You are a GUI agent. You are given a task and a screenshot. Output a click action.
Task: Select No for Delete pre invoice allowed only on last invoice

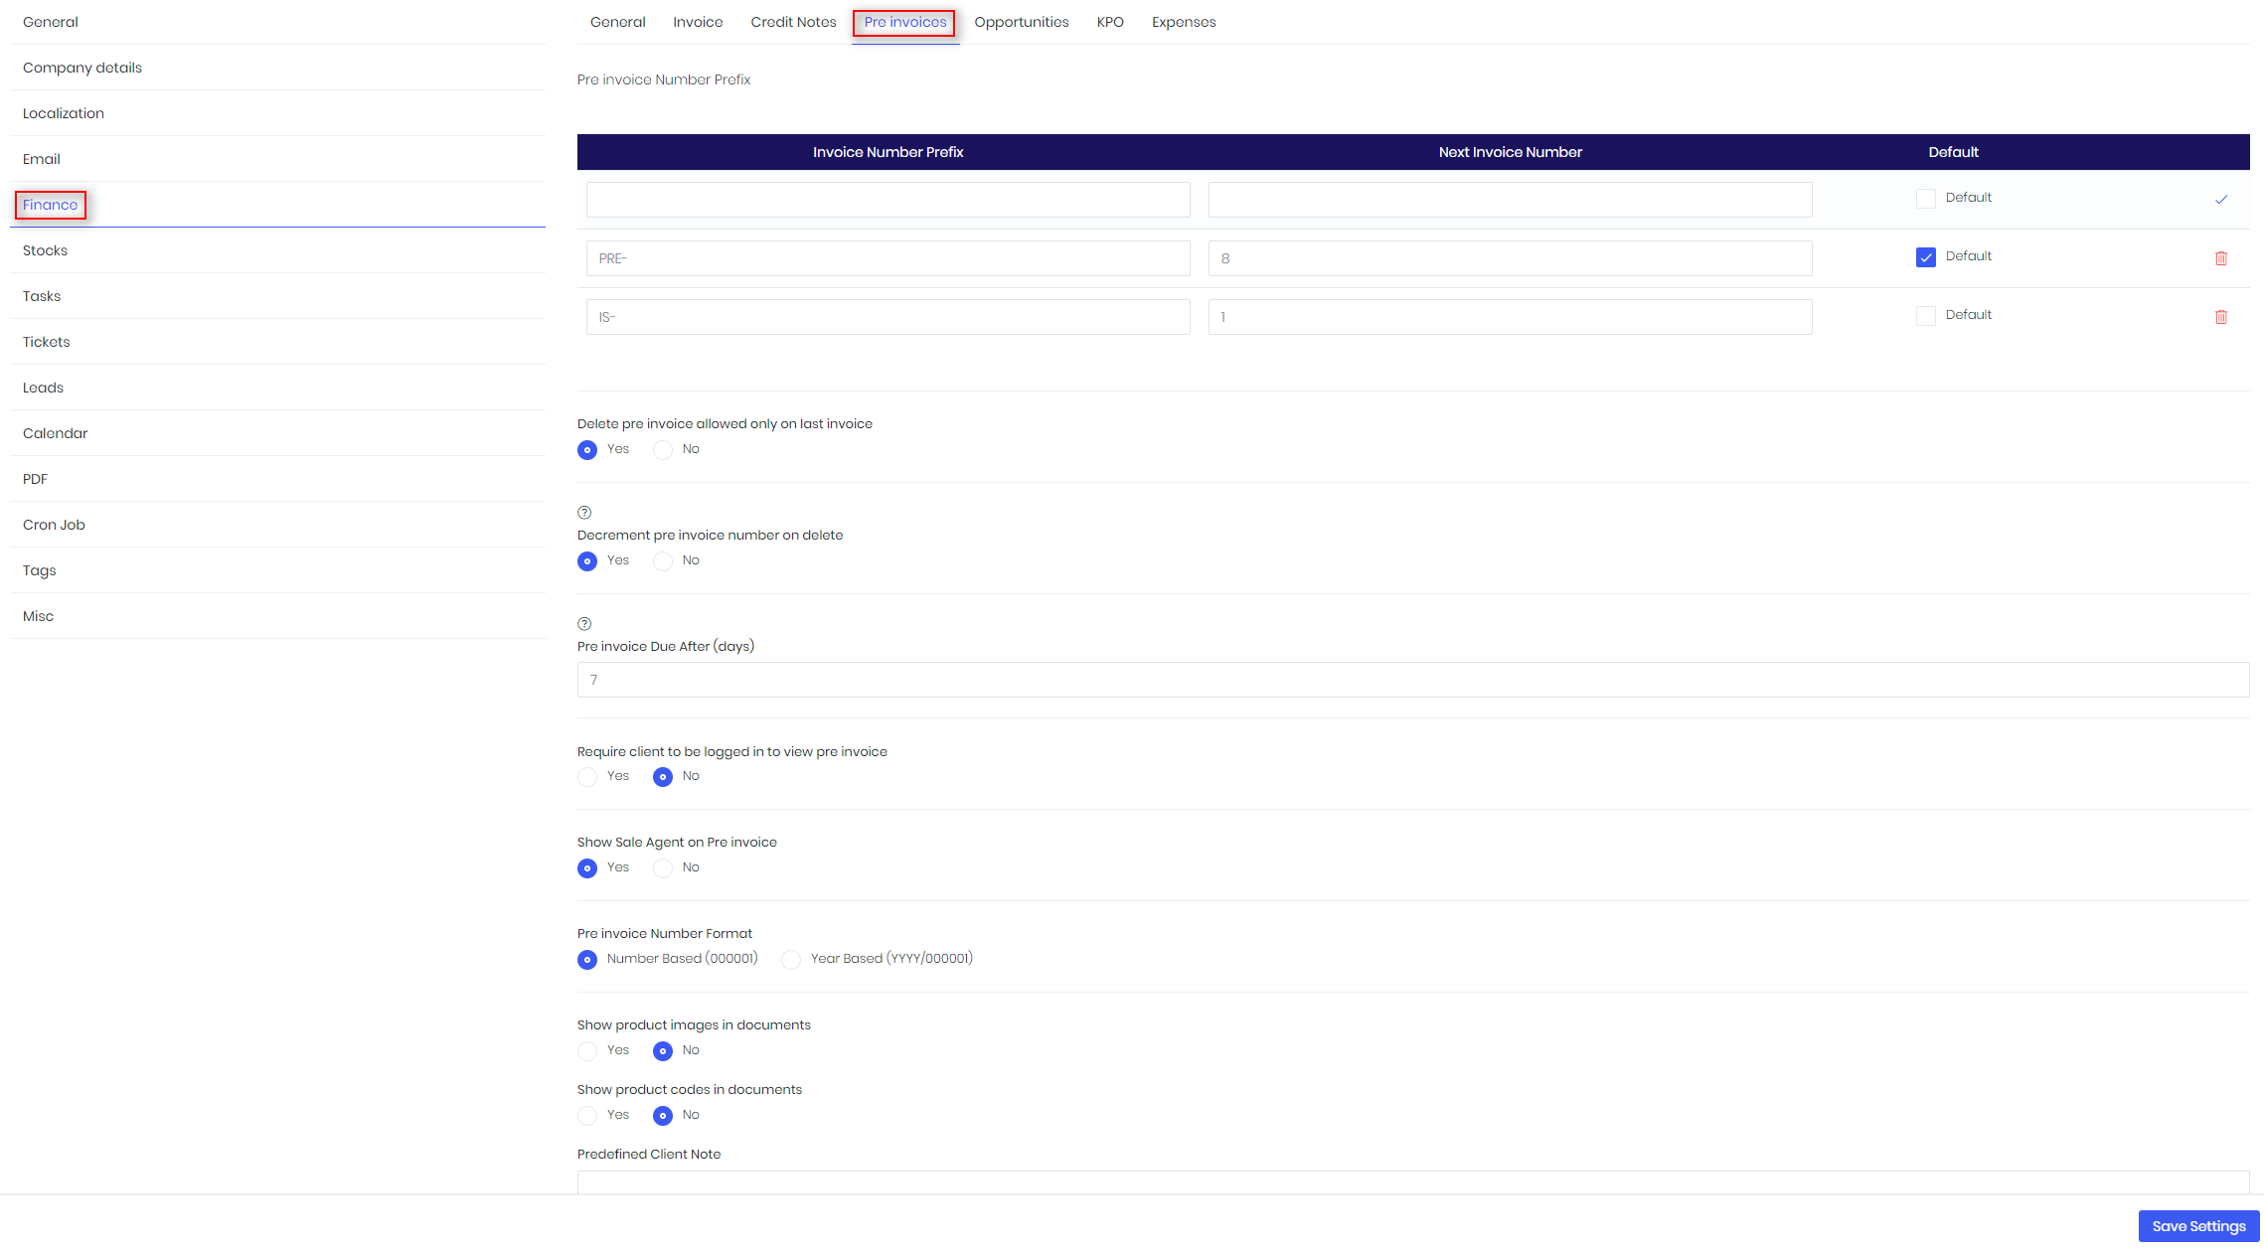[x=663, y=450]
